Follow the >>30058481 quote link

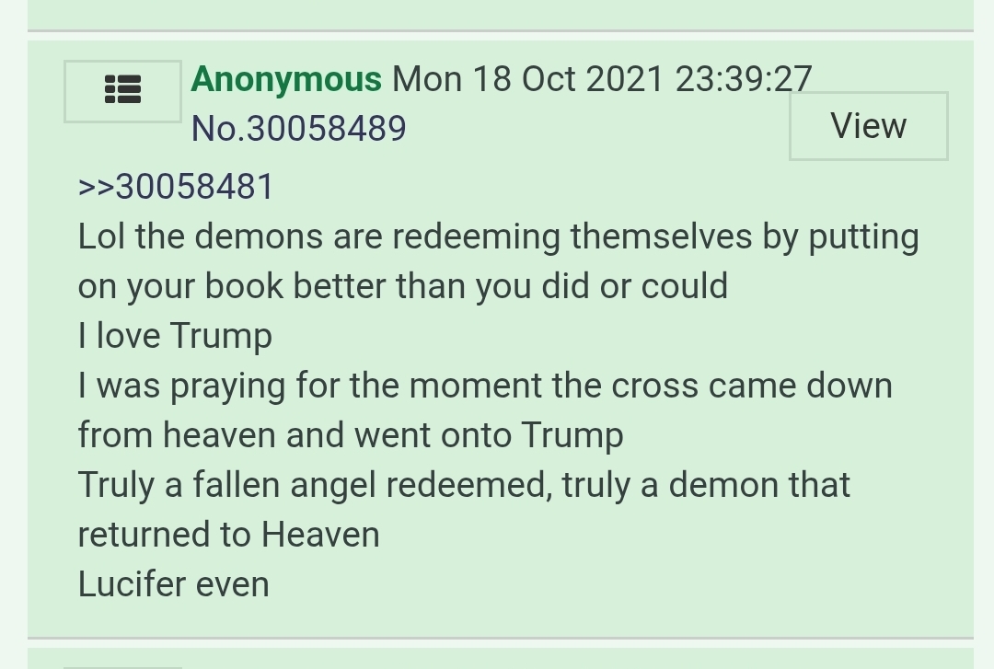click(x=176, y=187)
